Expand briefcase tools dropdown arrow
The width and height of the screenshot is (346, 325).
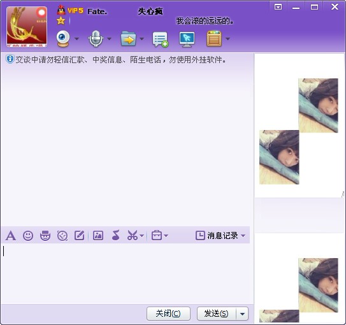click(x=166, y=236)
